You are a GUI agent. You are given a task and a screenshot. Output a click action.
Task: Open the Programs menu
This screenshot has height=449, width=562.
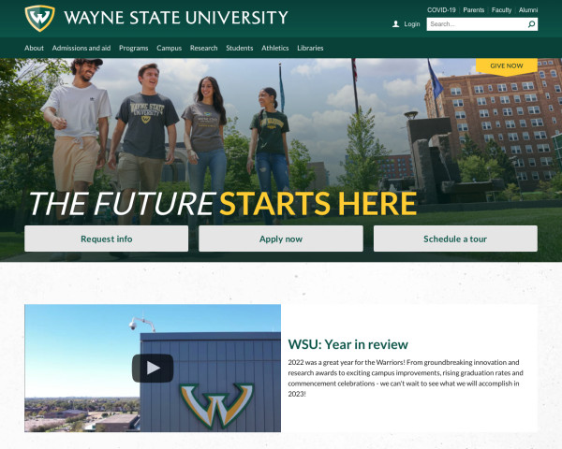(x=134, y=48)
